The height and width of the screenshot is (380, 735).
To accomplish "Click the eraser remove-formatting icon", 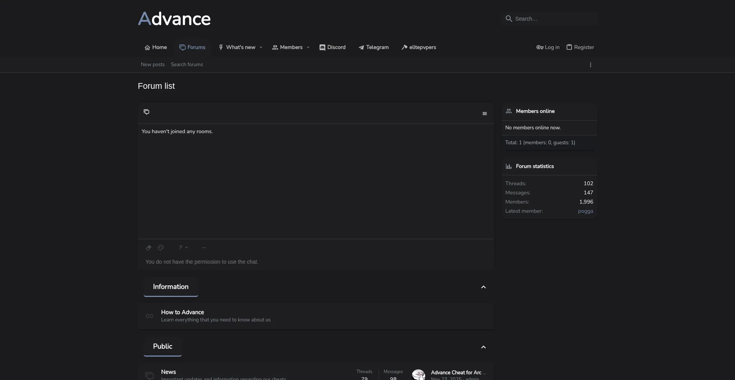I will [149, 248].
